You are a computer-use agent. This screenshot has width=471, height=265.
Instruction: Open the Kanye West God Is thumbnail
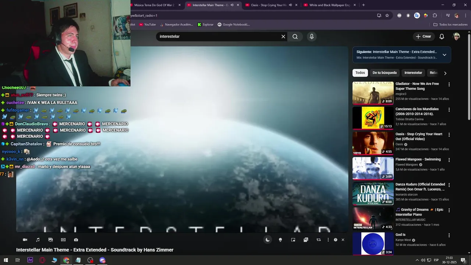point(373,244)
